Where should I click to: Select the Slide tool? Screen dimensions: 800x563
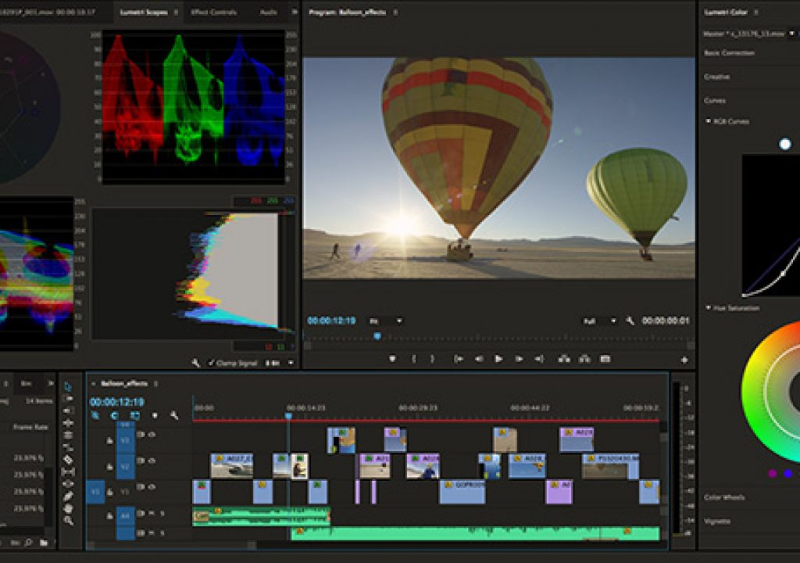pyautogui.click(x=69, y=484)
